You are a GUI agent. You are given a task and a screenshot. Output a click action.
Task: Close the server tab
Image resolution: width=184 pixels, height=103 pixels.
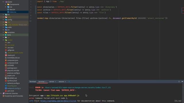coord(55,82)
